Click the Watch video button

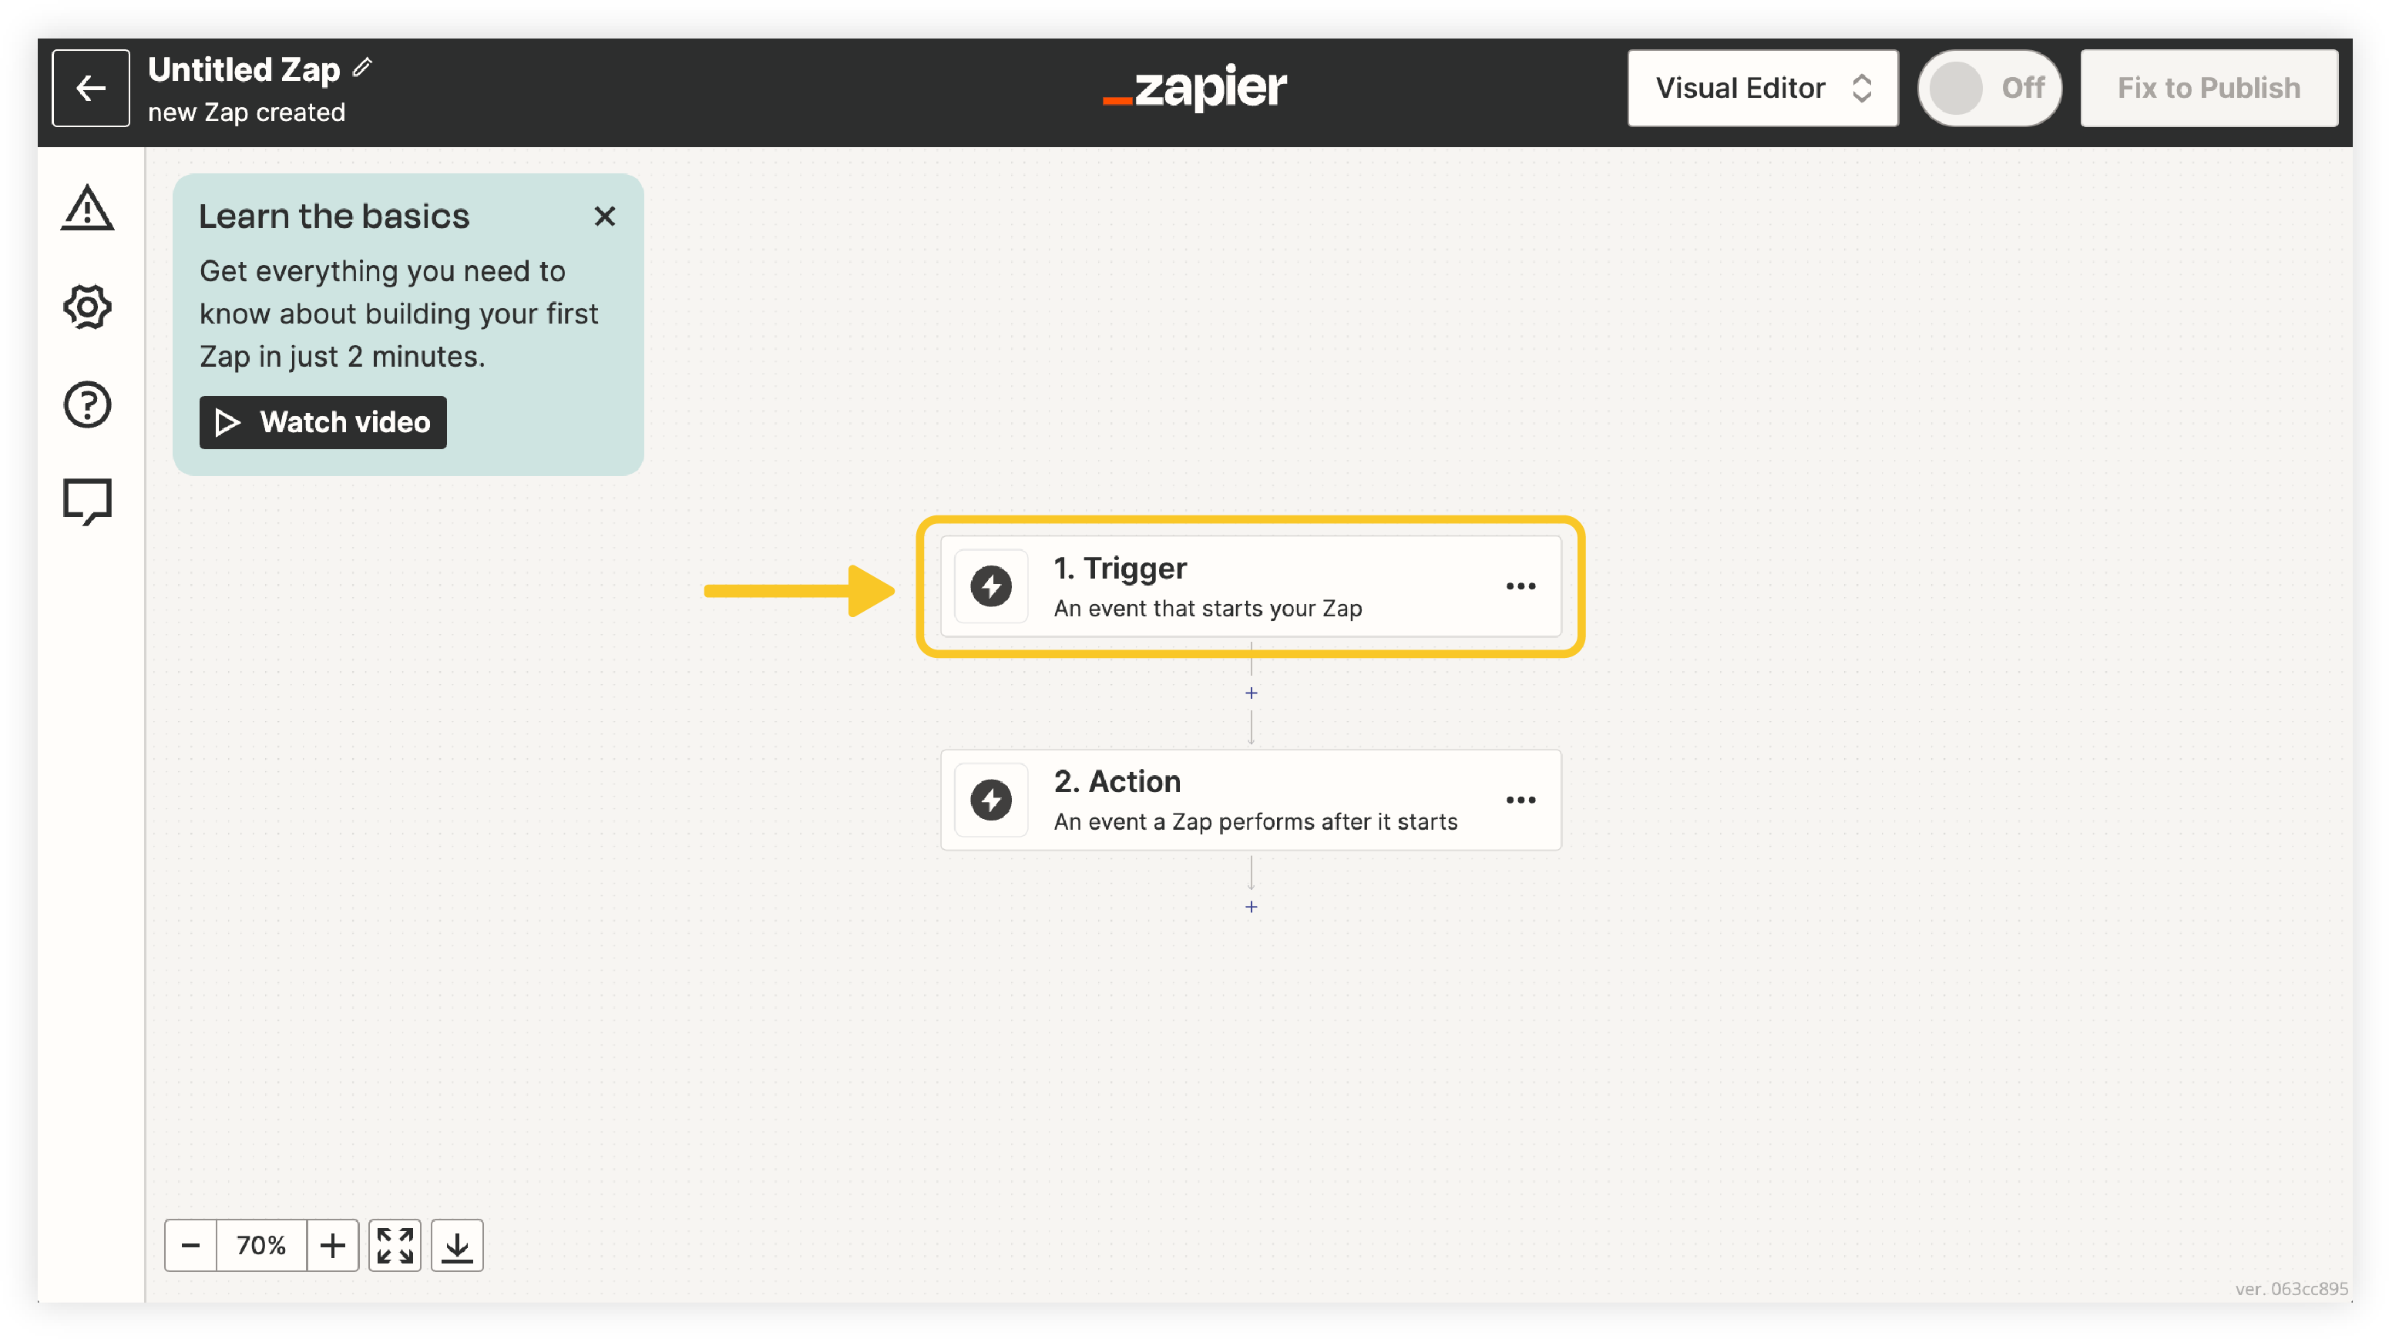click(x=323, y=422)
